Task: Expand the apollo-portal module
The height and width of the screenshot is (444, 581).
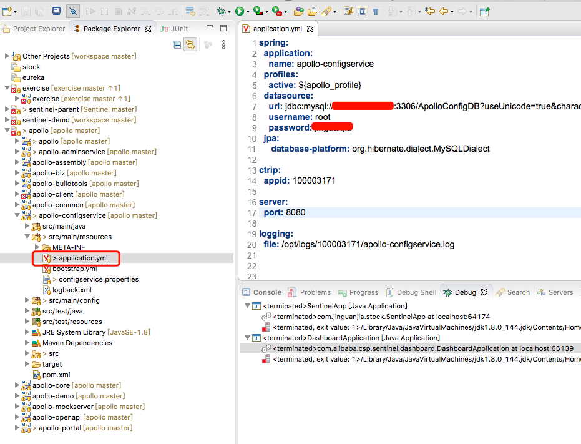Action: (17, 428)
